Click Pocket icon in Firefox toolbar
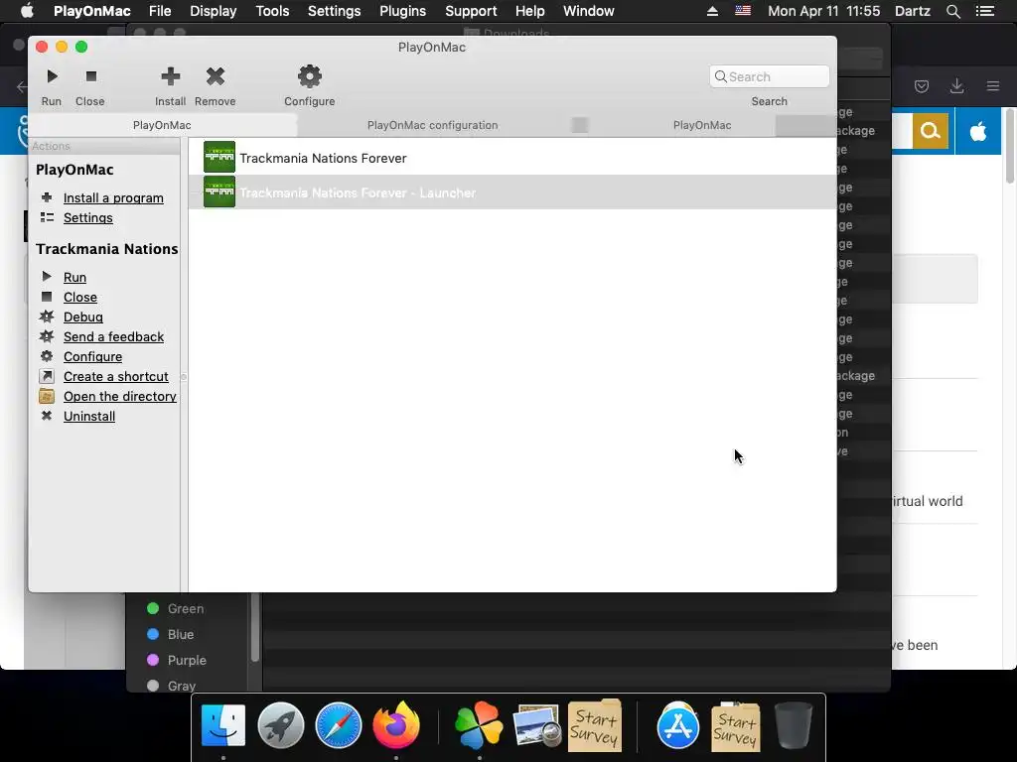The image size is (1017, 762). [x=922, y=86]
